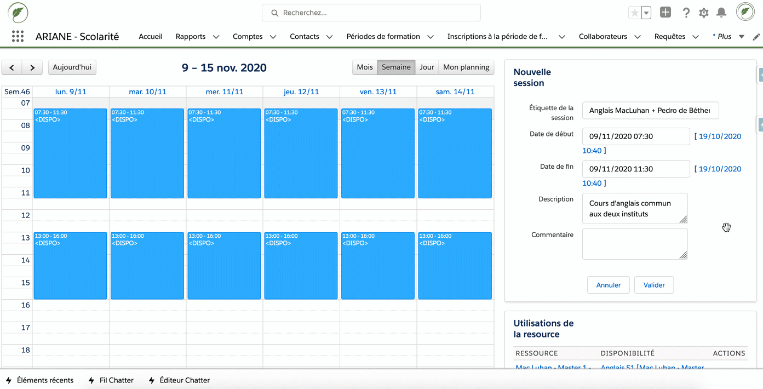
Task: Click the search magnifier in Recherchez bar
Action: pyautogui.click(x=274, y=13)
